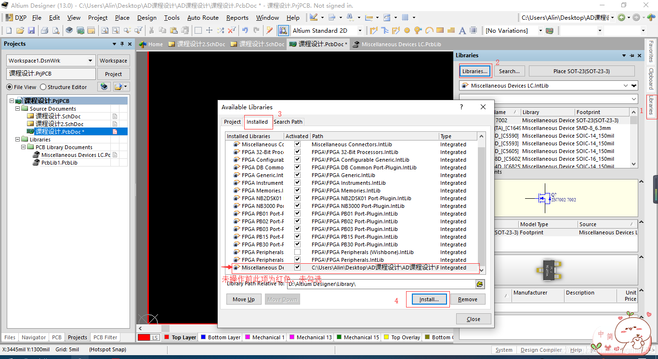Switch to the Search Path tab

tap(288, 122)
